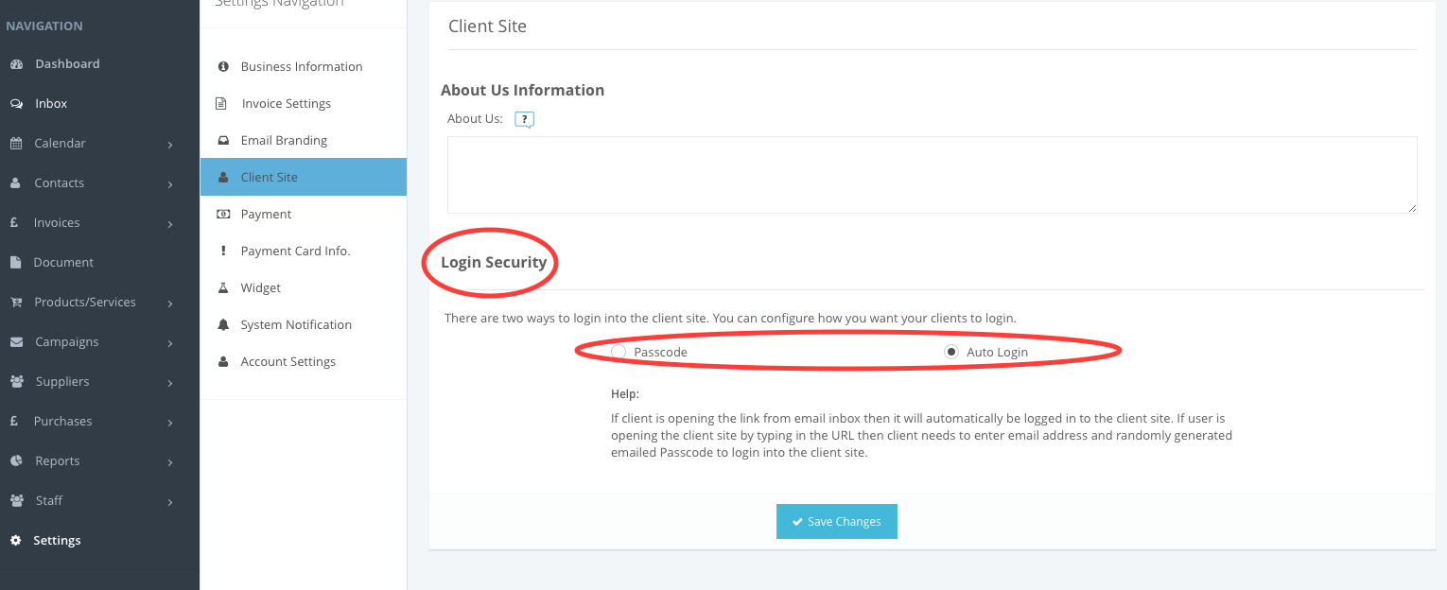Select the Passcode radio button
This screenshot has height=590, width=1447.
[619, 352]
